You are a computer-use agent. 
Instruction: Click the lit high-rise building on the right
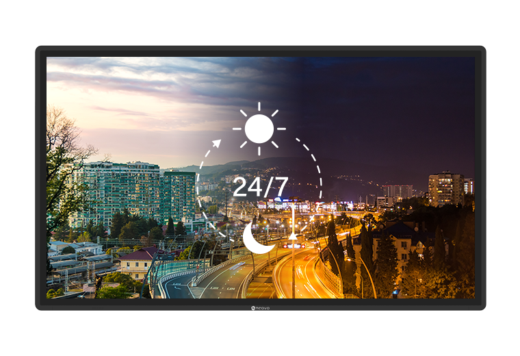pyautogui.click(x=445, y=188)
